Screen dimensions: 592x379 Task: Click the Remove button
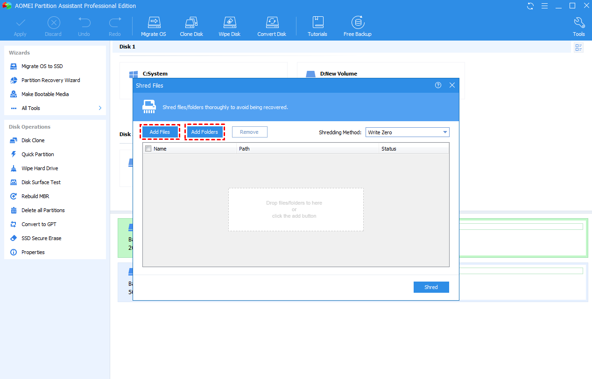click(x=249, y=132)
